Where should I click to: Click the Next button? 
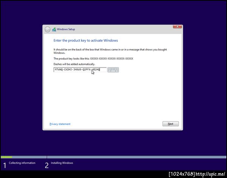pos(171,124)
